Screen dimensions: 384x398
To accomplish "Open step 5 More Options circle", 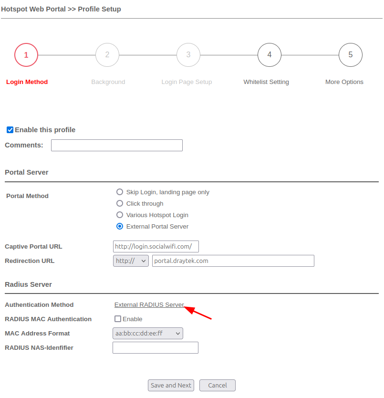I will pos(351,55).
